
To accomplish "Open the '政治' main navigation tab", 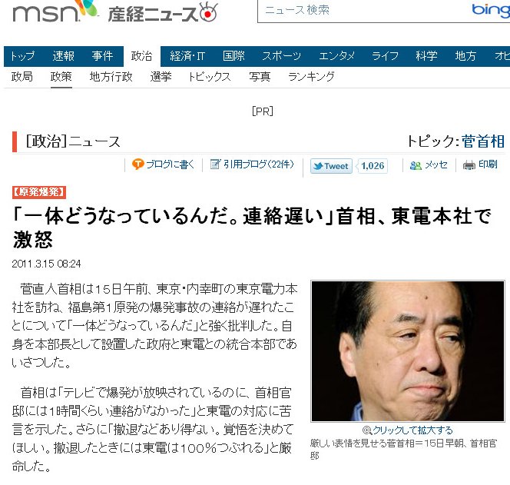I will [141, 56].
